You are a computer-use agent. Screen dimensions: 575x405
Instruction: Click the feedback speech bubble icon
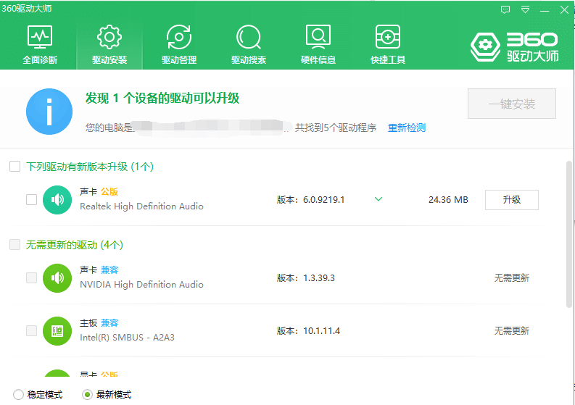505,9
